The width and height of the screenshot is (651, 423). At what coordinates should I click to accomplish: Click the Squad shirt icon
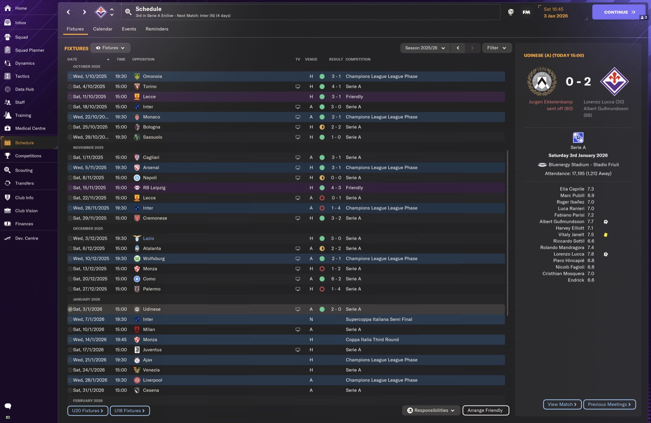click(7, 37)
